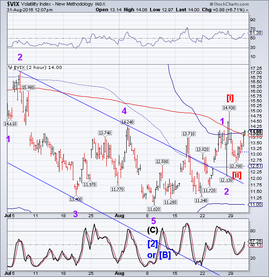Click the up-down arrows icon beside $VIX (2 hour)
The height and width of the screenshot is (277, 269).
tap(10, 67)
